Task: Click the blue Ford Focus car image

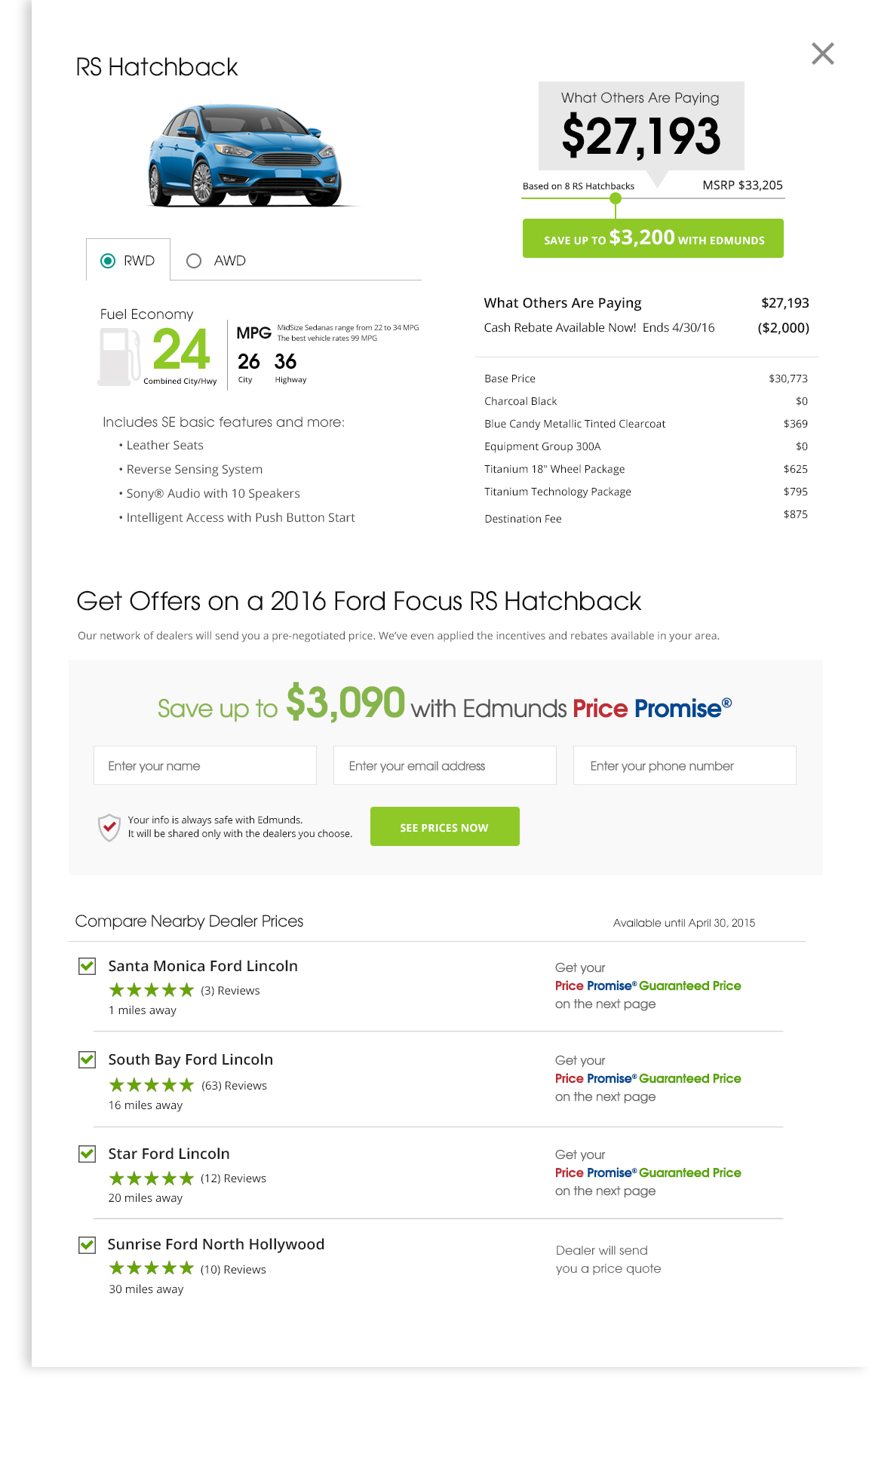Action: (x=245, y=156)
